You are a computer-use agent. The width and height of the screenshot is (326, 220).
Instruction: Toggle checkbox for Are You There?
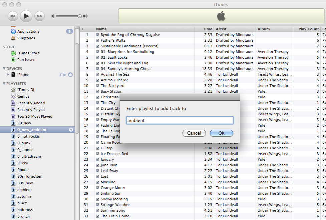[x=97, y=80]
